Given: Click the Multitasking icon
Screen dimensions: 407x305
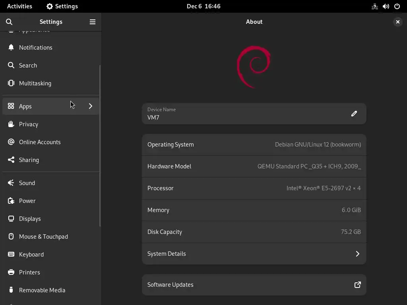Looking at the screenshot, I should [x=11, y=83].
